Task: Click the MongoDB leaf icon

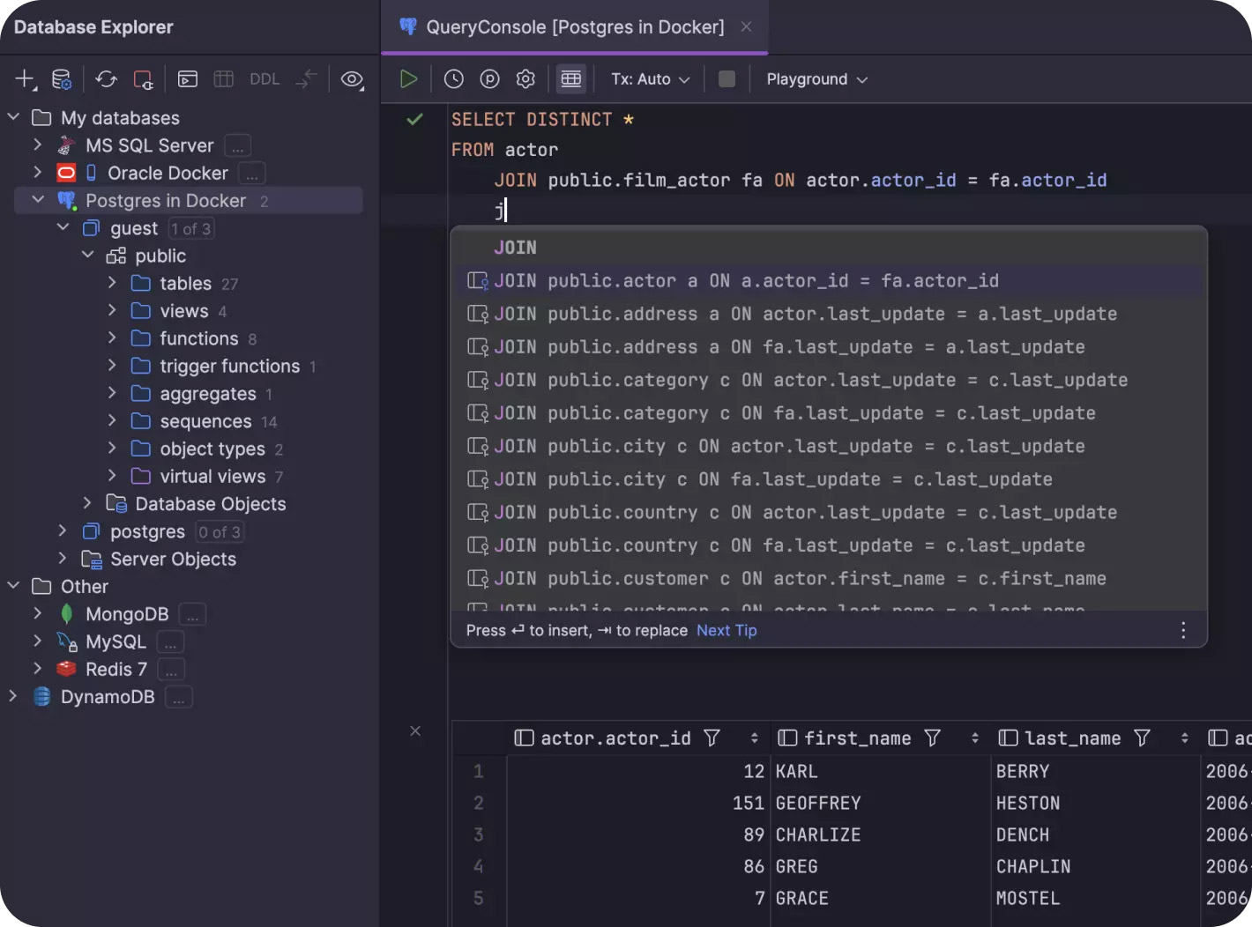Action: coord(66,614)
